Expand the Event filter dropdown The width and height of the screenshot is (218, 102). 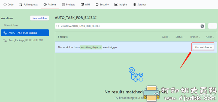[166, 37]
